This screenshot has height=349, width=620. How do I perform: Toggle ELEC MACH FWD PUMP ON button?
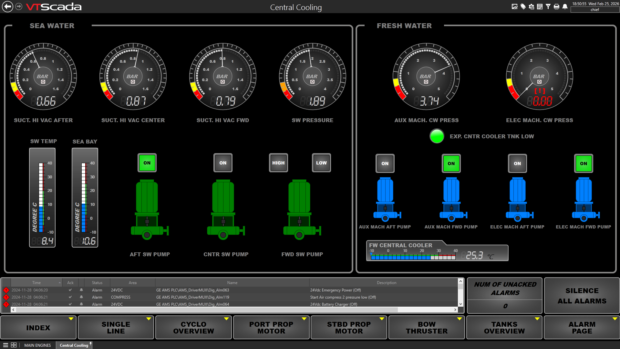(x=584, y=164)
